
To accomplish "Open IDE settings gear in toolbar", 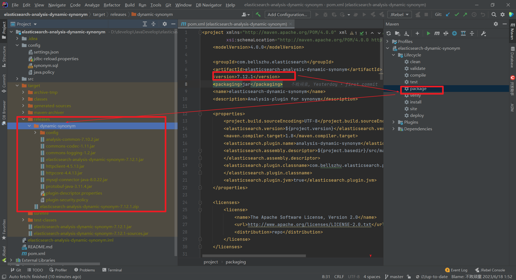I will point(503,15).
